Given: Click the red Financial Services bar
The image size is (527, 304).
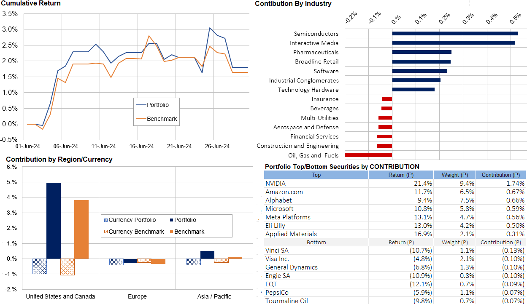Looking at the screenshot, I should click(x=385, y=136).
